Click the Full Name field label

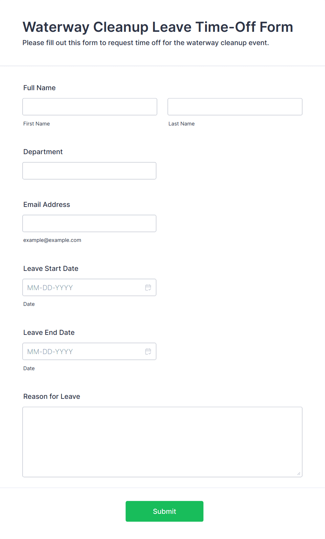[x=39, y=88]
